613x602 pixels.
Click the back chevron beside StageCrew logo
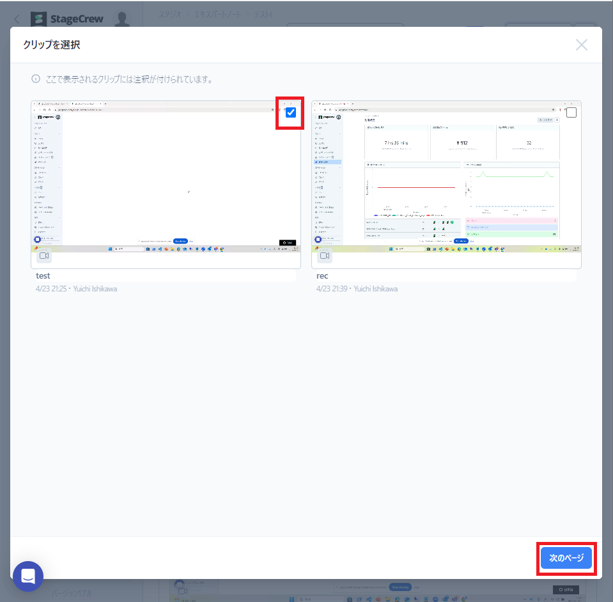click(17, 19)
